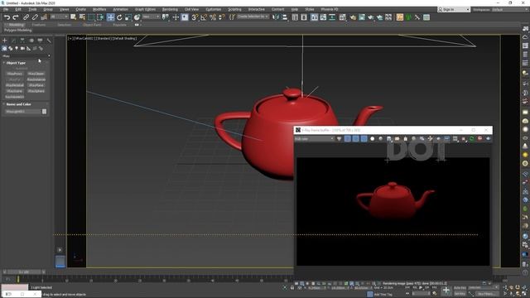530x298 pixels.
Task: Toggle Keyboard Shortcut Override button
Action: point(185,17)
